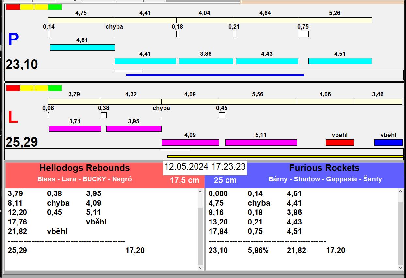Select the beige 5,56 bar in lane L
The height and width of the screenshot is (278, 406).
coord(258,101)
